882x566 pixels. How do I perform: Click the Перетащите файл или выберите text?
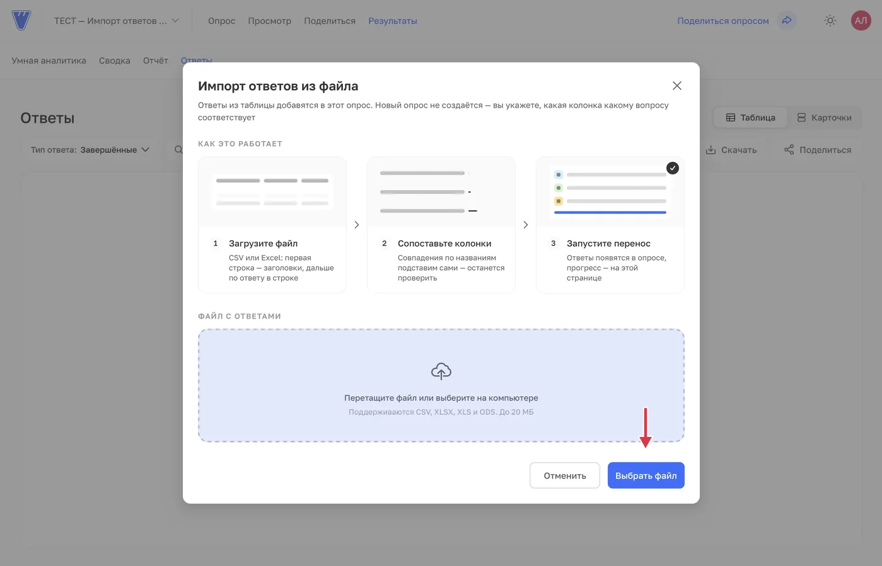(441, 398)
